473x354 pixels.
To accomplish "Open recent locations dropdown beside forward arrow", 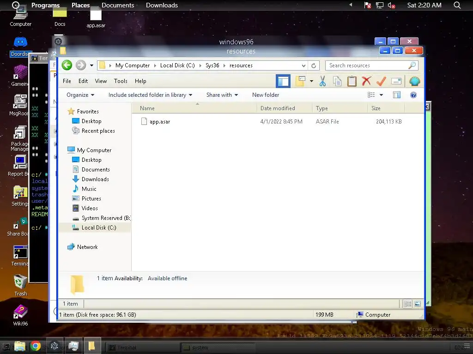I will (x=91, y=65).
